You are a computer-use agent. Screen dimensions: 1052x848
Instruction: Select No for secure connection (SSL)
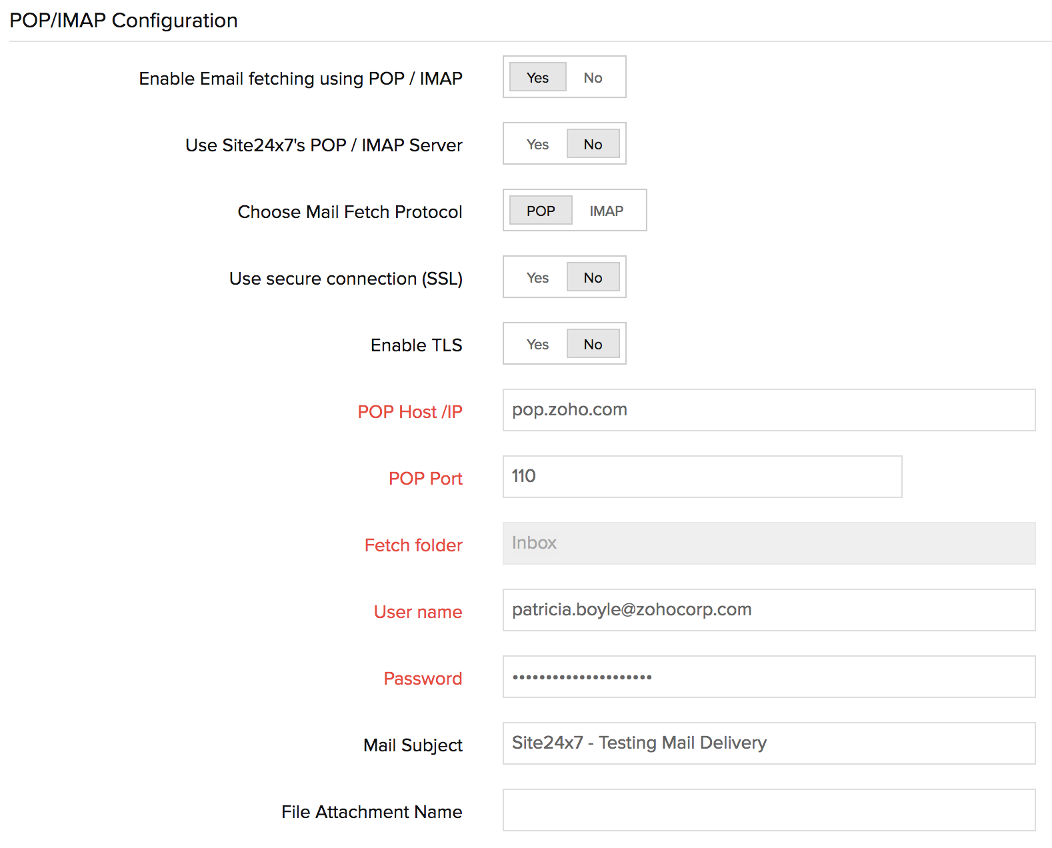(x=593, y=277)
